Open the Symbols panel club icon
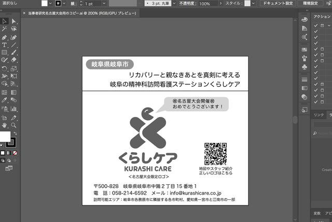 click(305, 67)
